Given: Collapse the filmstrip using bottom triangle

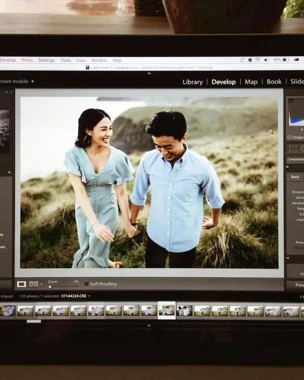Looking at the screenshot, I should click(x=149, y=326).
